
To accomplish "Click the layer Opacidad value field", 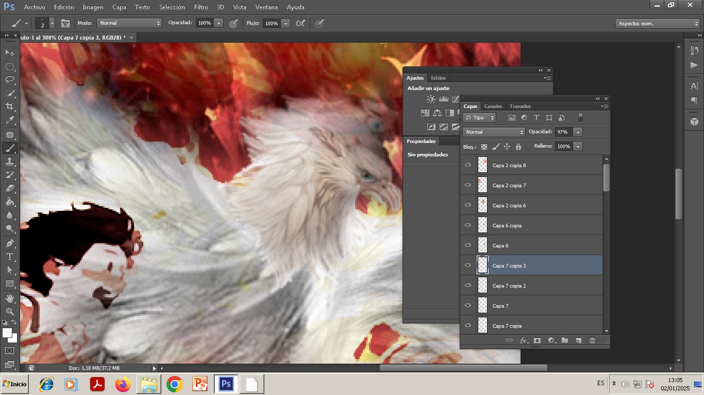I will (x=564, y=132).
